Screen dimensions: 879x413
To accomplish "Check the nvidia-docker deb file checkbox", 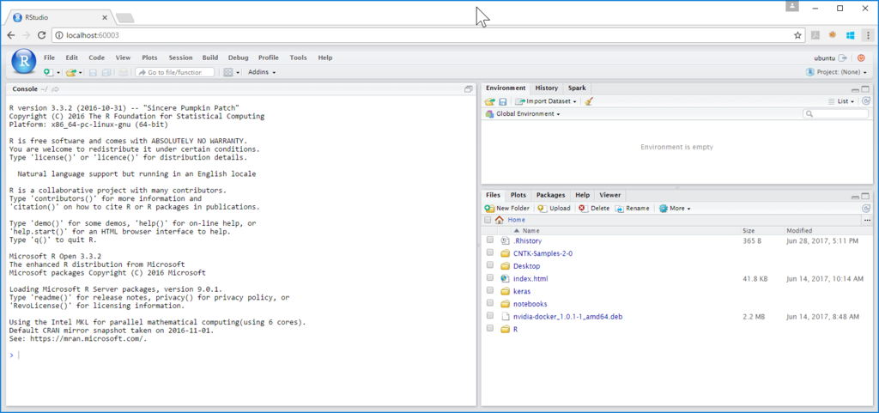I will tap(490, 316).
